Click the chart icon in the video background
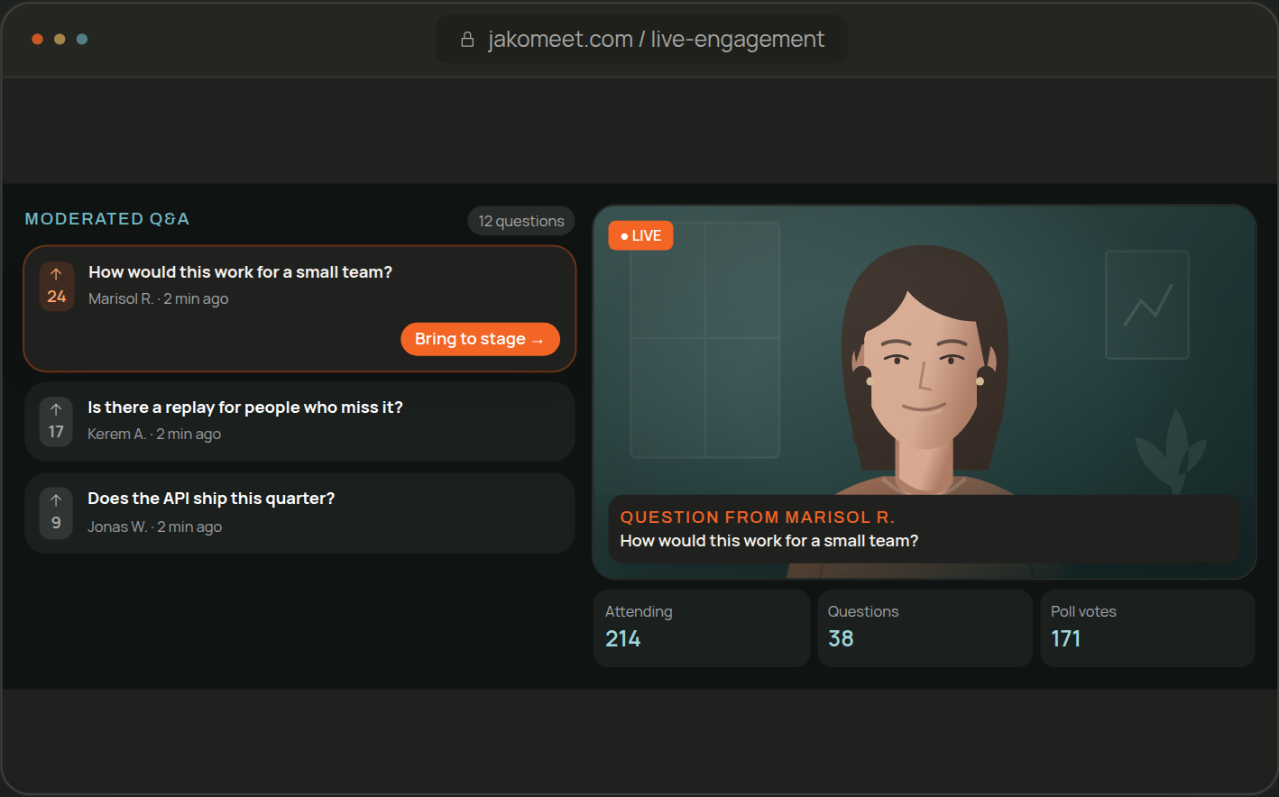Viewport: 1279px width, 797px height. (x=1147, y=305)
